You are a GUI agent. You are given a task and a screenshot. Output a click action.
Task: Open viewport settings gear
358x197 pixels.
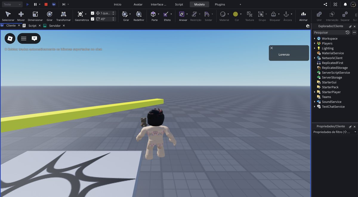[308, 26]
